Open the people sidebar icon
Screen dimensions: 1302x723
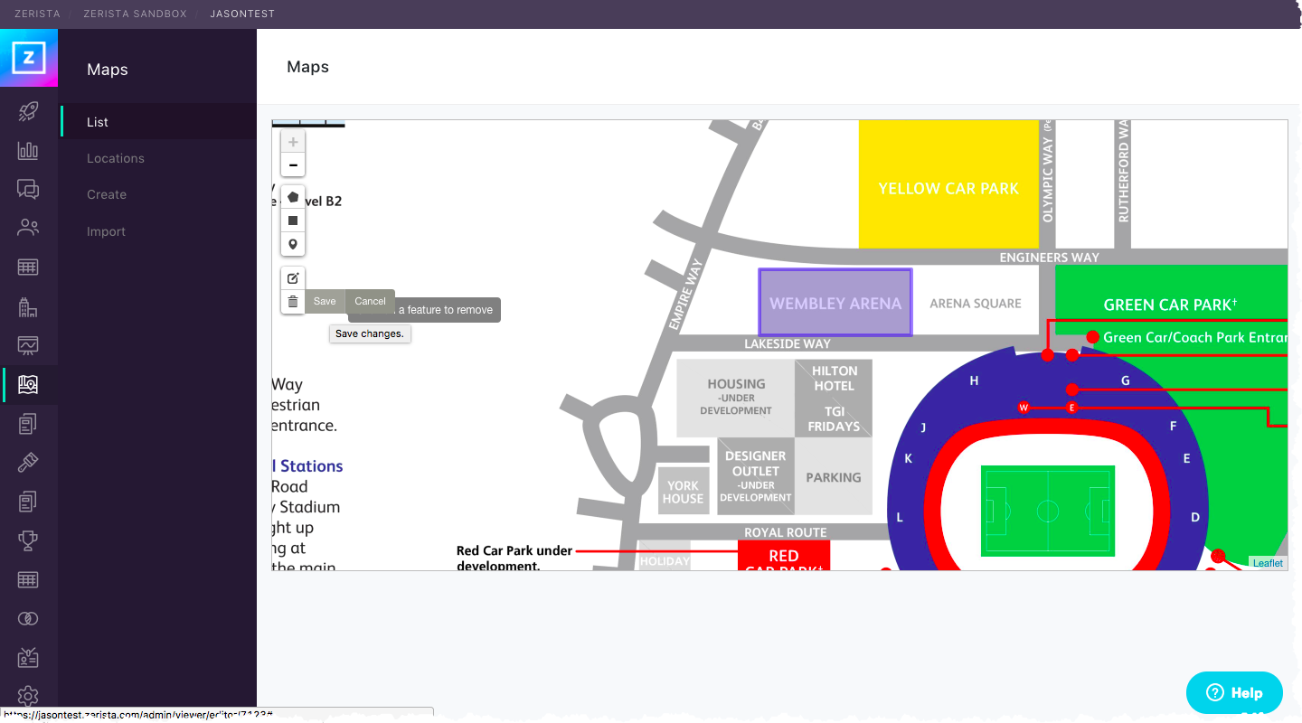coord(28,228)
